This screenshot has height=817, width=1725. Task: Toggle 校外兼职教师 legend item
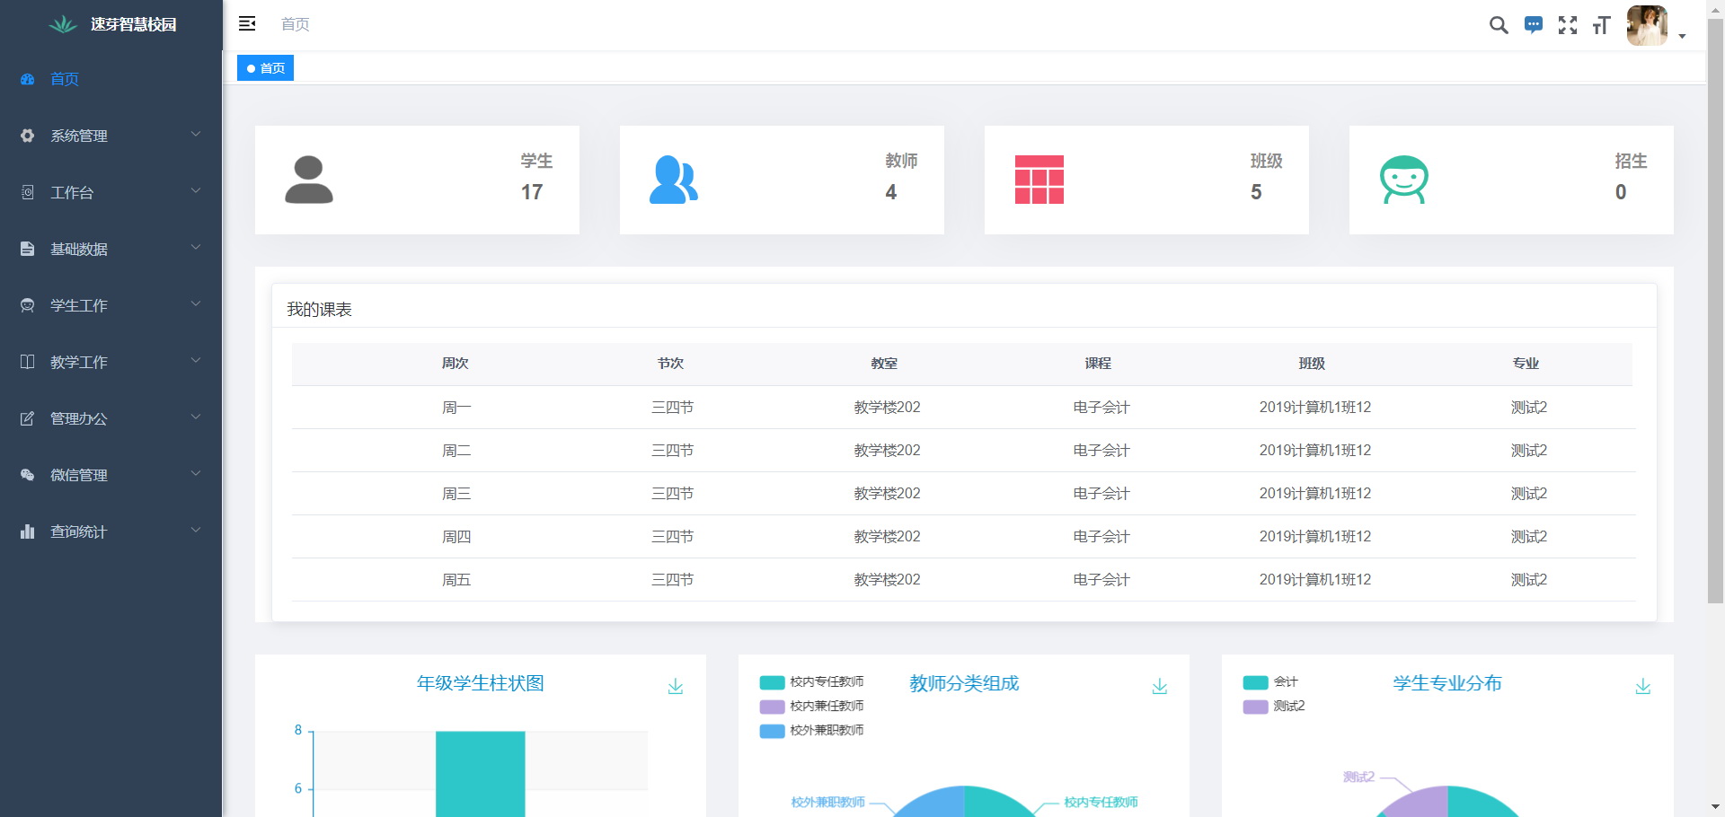[x=812, y=731]
